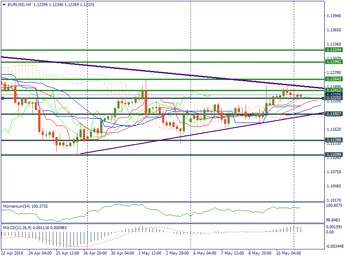Click the 1.11398 support level label
Viewport: 344px width, 258px height.
[334, 140]
